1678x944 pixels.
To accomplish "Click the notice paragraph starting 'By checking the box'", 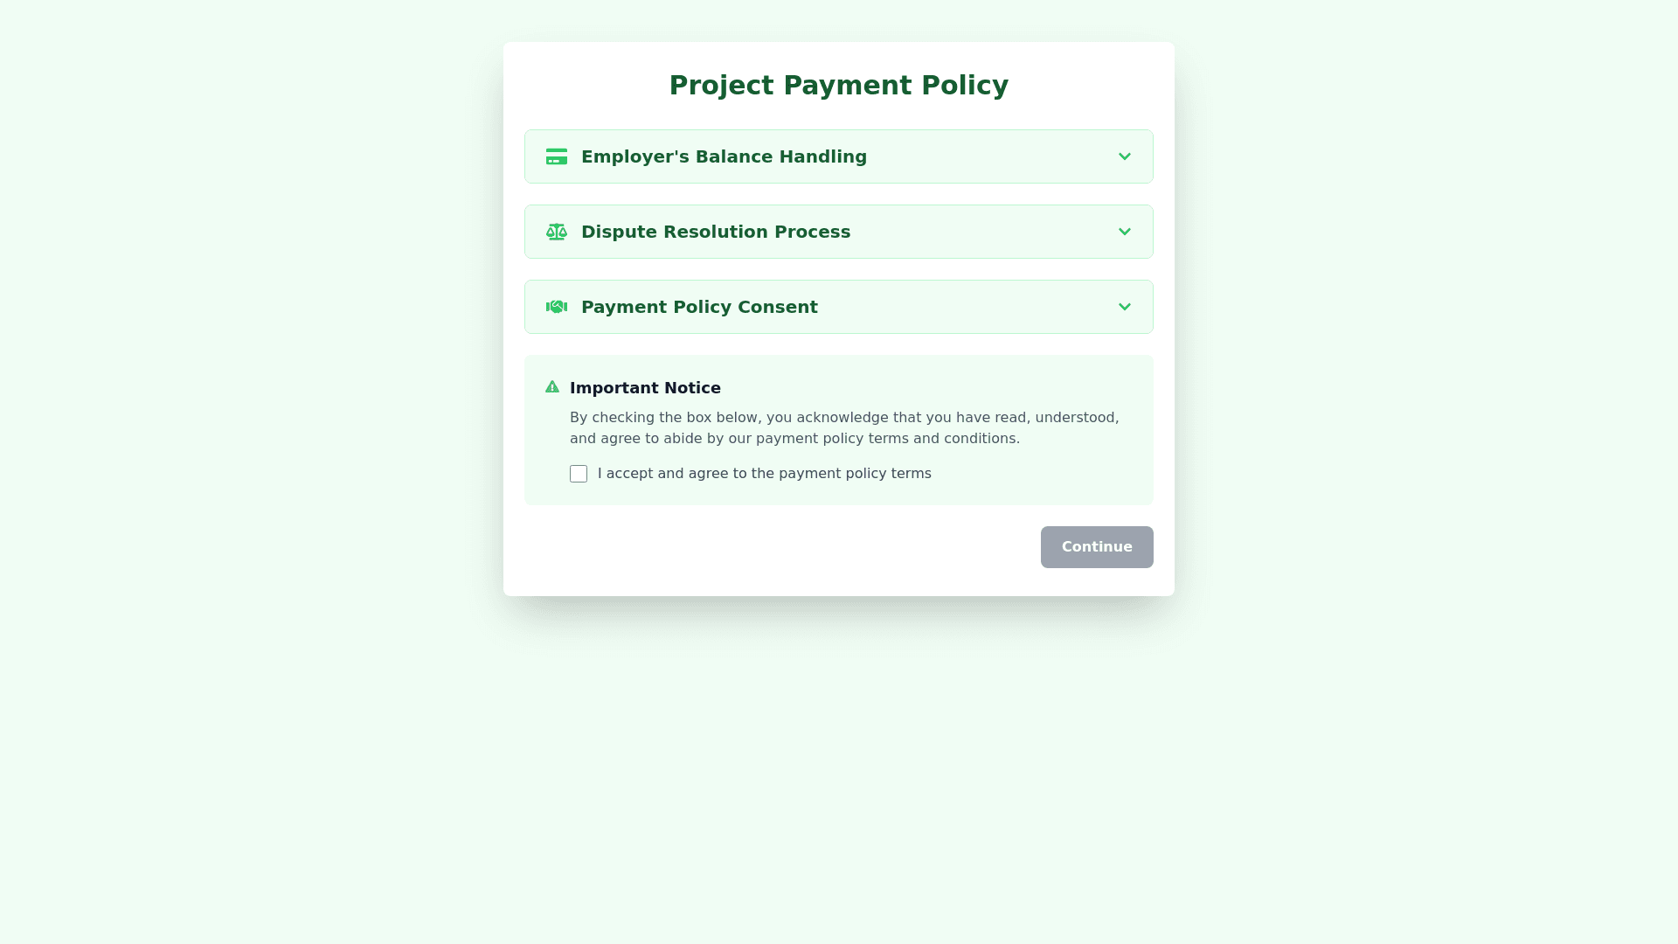I will [x=843, y=418].
